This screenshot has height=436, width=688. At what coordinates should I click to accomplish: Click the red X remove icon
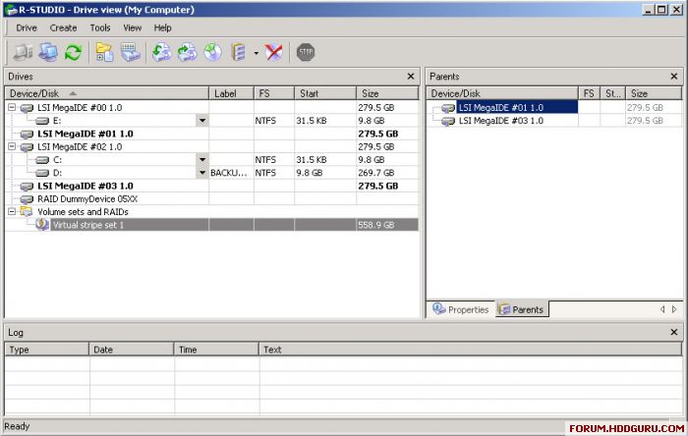274,53
